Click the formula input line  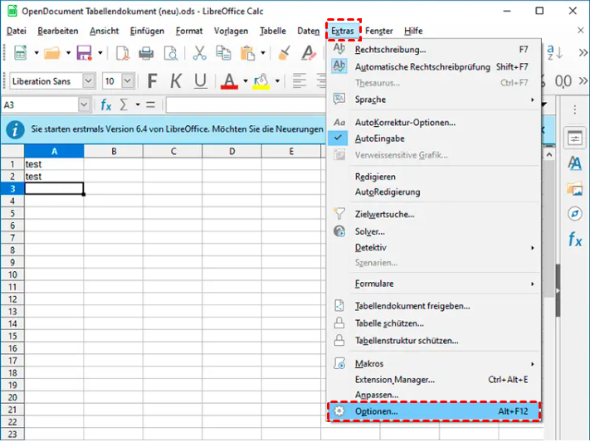(x=246, y=105)
